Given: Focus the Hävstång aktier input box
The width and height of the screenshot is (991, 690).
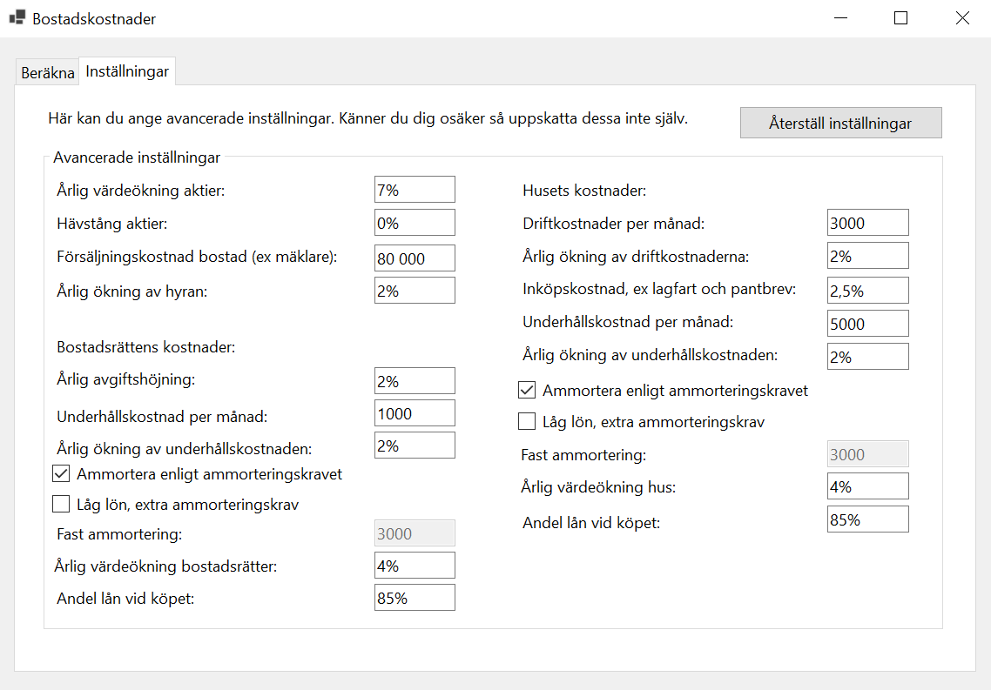Looking at the screenshot, I should coord(415,223).
